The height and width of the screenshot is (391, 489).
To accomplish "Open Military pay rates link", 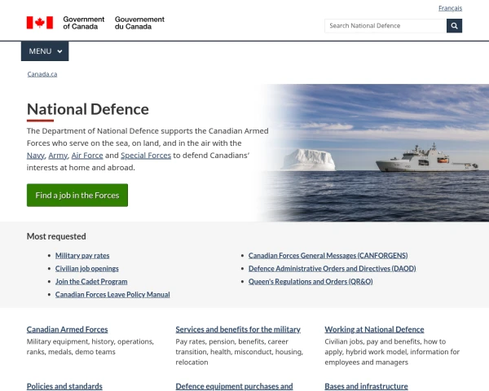I will pos(82,256).
